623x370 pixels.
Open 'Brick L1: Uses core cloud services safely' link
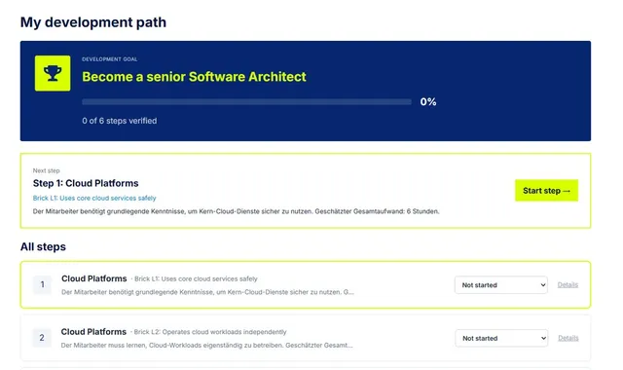coord(94,198)
